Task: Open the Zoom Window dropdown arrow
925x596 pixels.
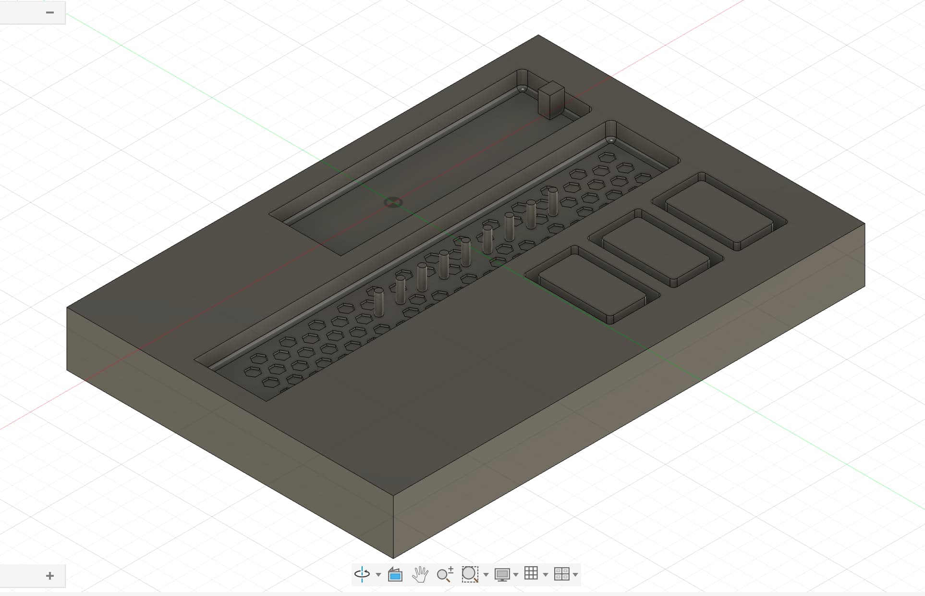Action: coord(486,575)
